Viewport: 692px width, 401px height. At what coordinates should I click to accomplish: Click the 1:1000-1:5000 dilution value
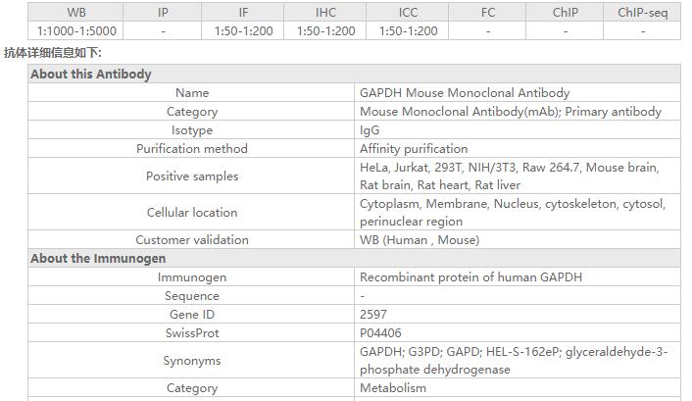[x=75, y=31]
